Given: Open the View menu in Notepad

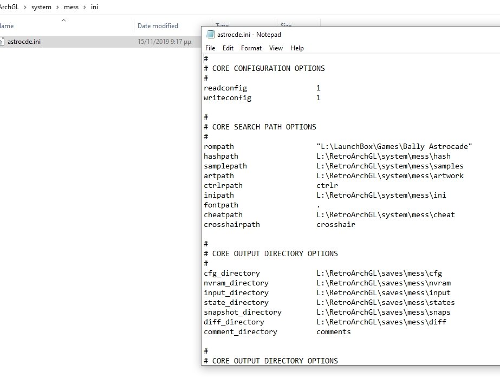Looking at the screenshot, I should click(x=276, y=48).
